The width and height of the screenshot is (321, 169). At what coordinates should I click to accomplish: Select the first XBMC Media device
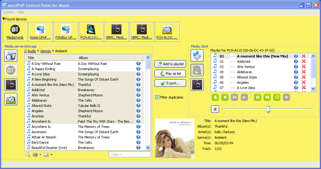pos(116,32)
